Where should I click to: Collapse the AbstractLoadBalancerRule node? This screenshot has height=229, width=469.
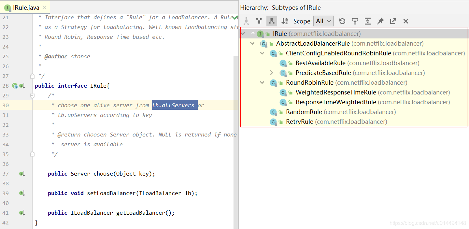[252, 43]
